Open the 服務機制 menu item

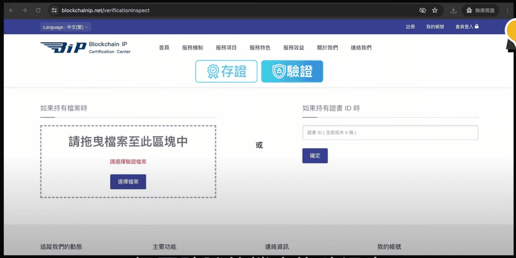point(192,48)
